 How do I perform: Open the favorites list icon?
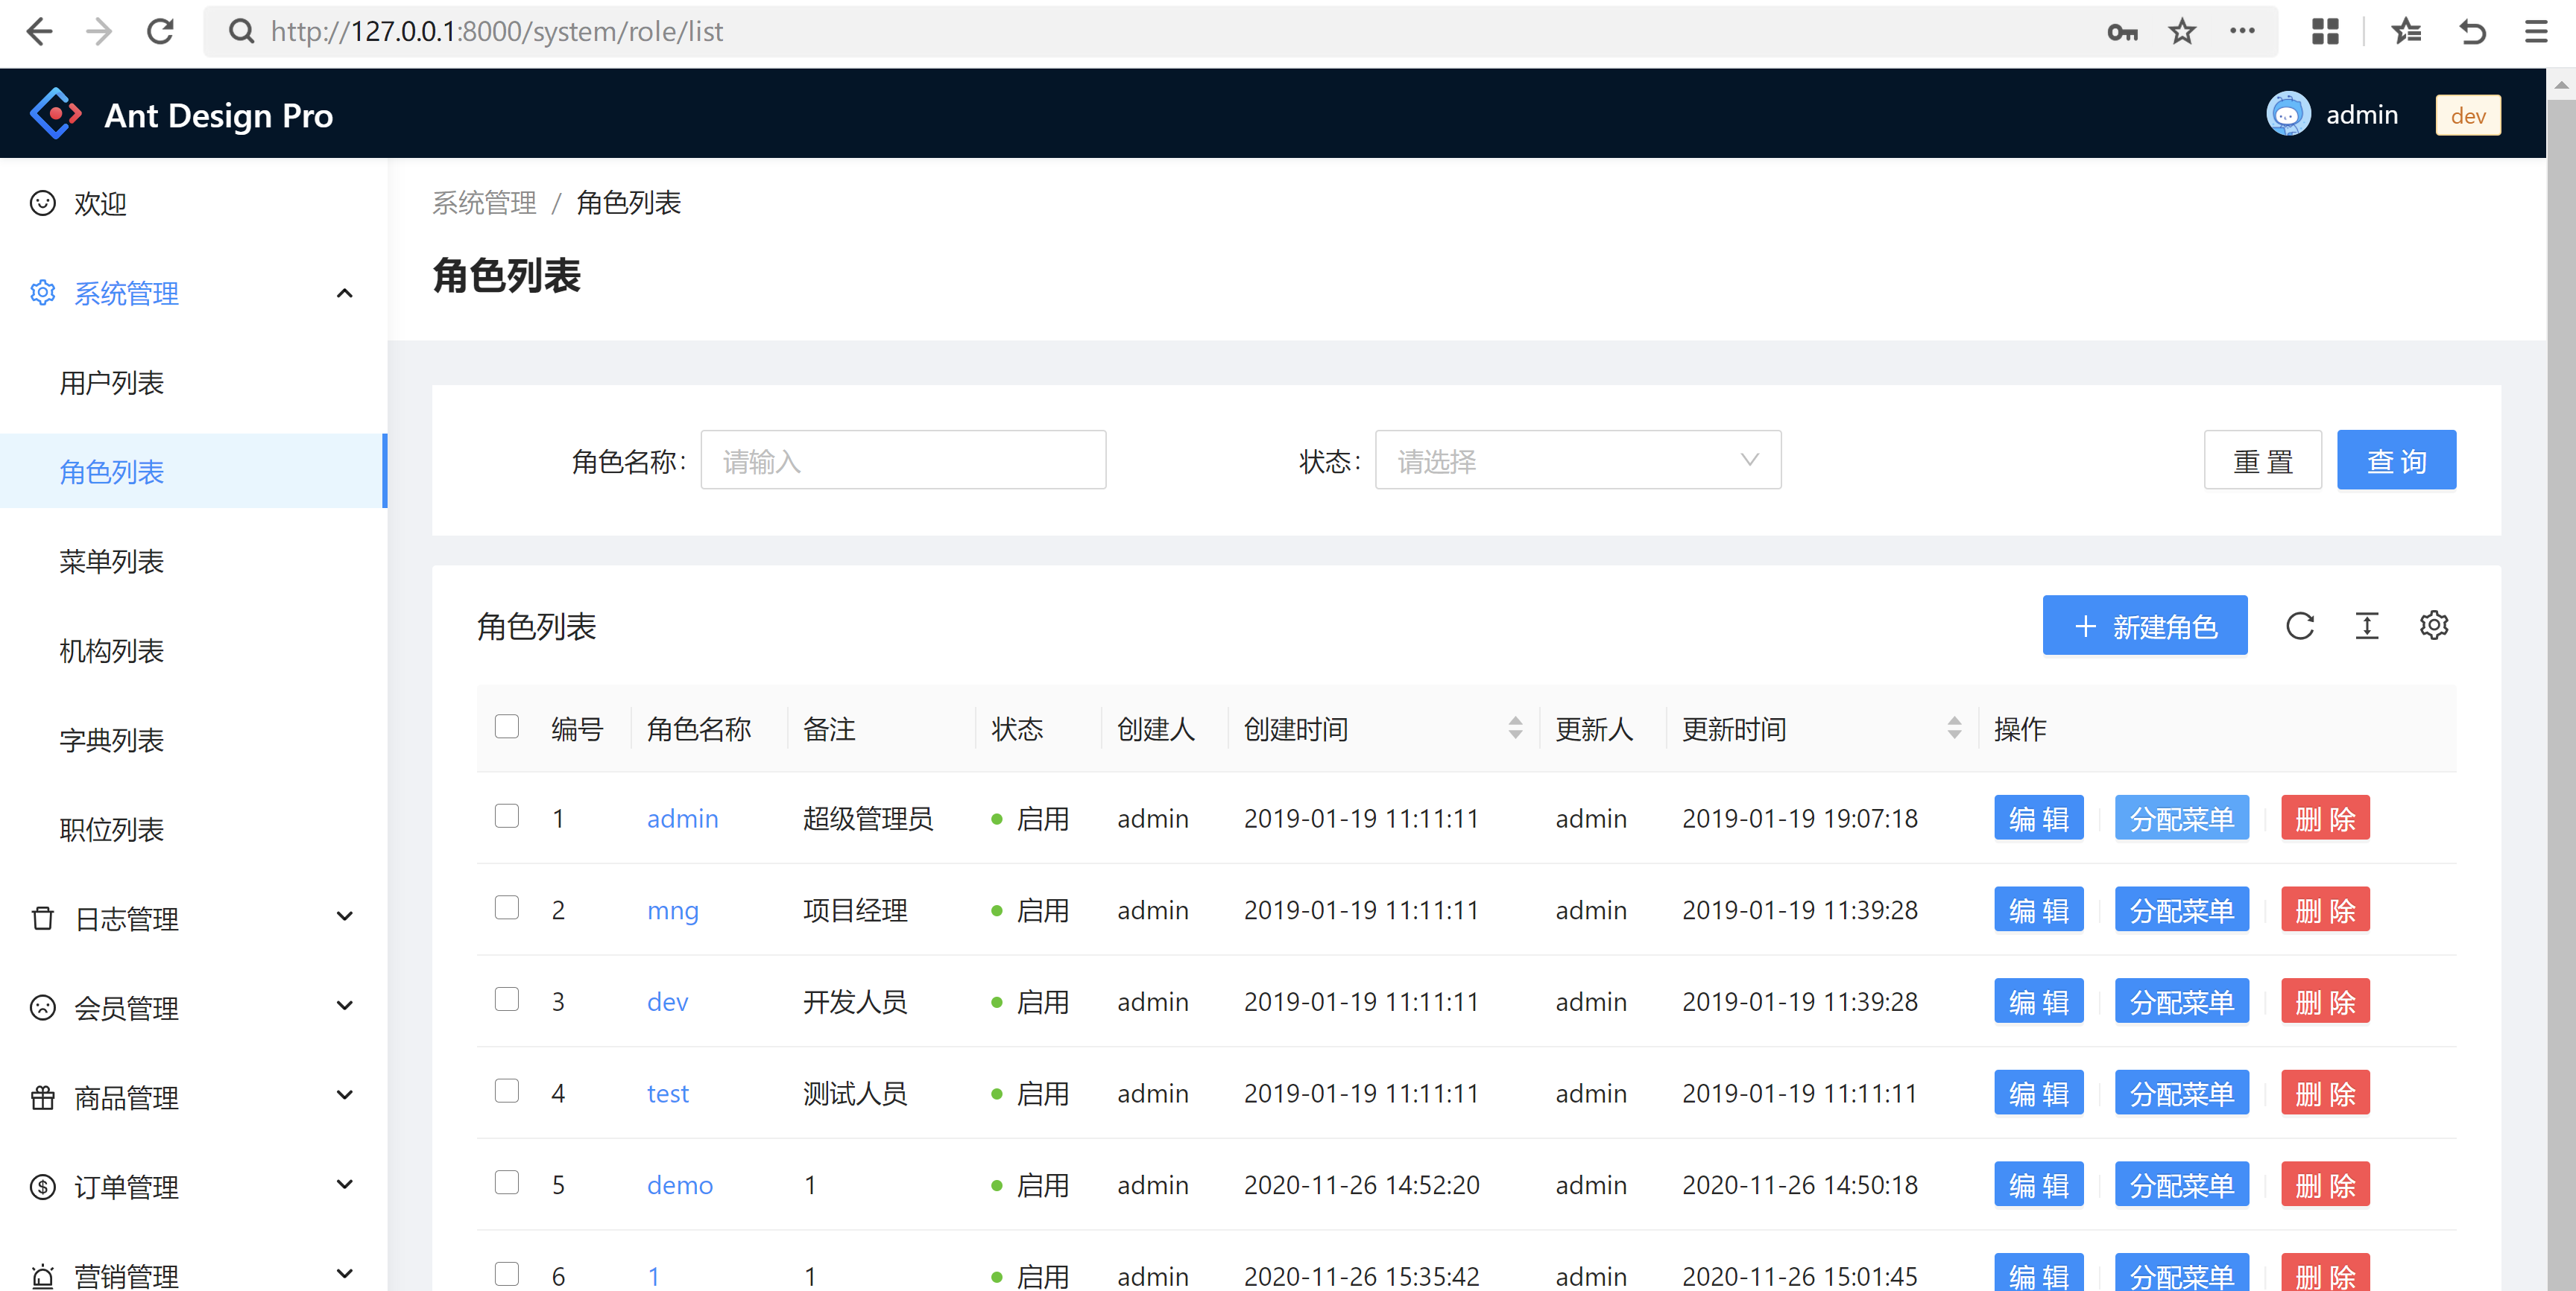click(2406, 32)
